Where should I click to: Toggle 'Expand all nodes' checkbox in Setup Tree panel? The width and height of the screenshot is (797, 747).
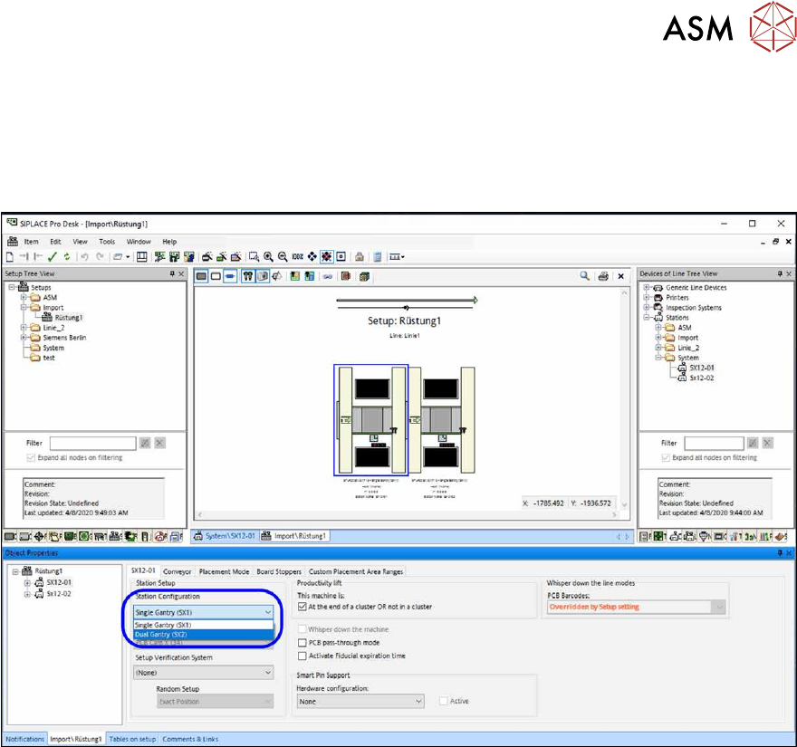tap(31, 458)
